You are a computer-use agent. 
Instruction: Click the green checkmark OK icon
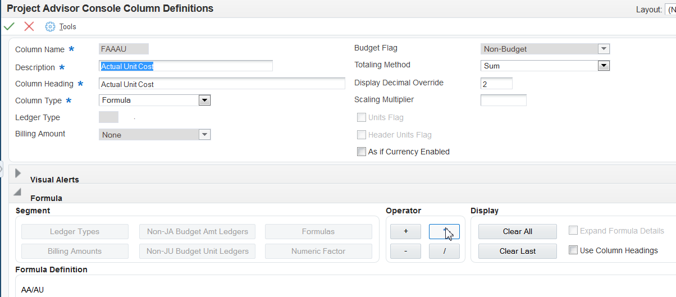click(x=9, y=26)
